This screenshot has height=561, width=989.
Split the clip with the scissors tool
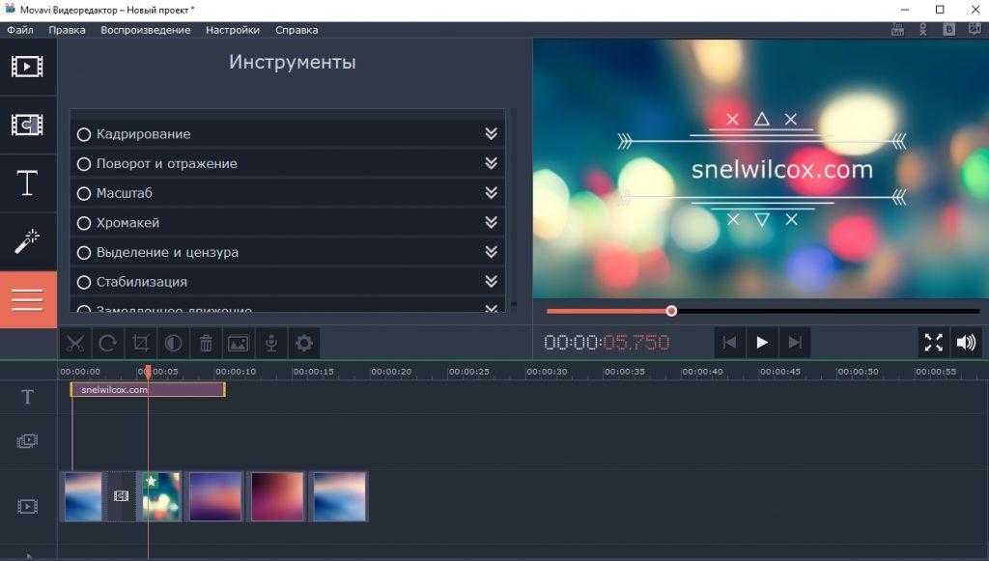click(75, 344)
